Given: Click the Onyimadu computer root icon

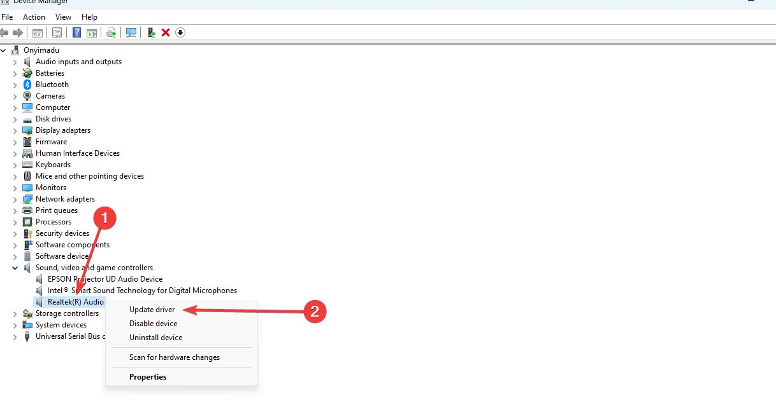Looking at the screenshot, I should tap(15, 50).
